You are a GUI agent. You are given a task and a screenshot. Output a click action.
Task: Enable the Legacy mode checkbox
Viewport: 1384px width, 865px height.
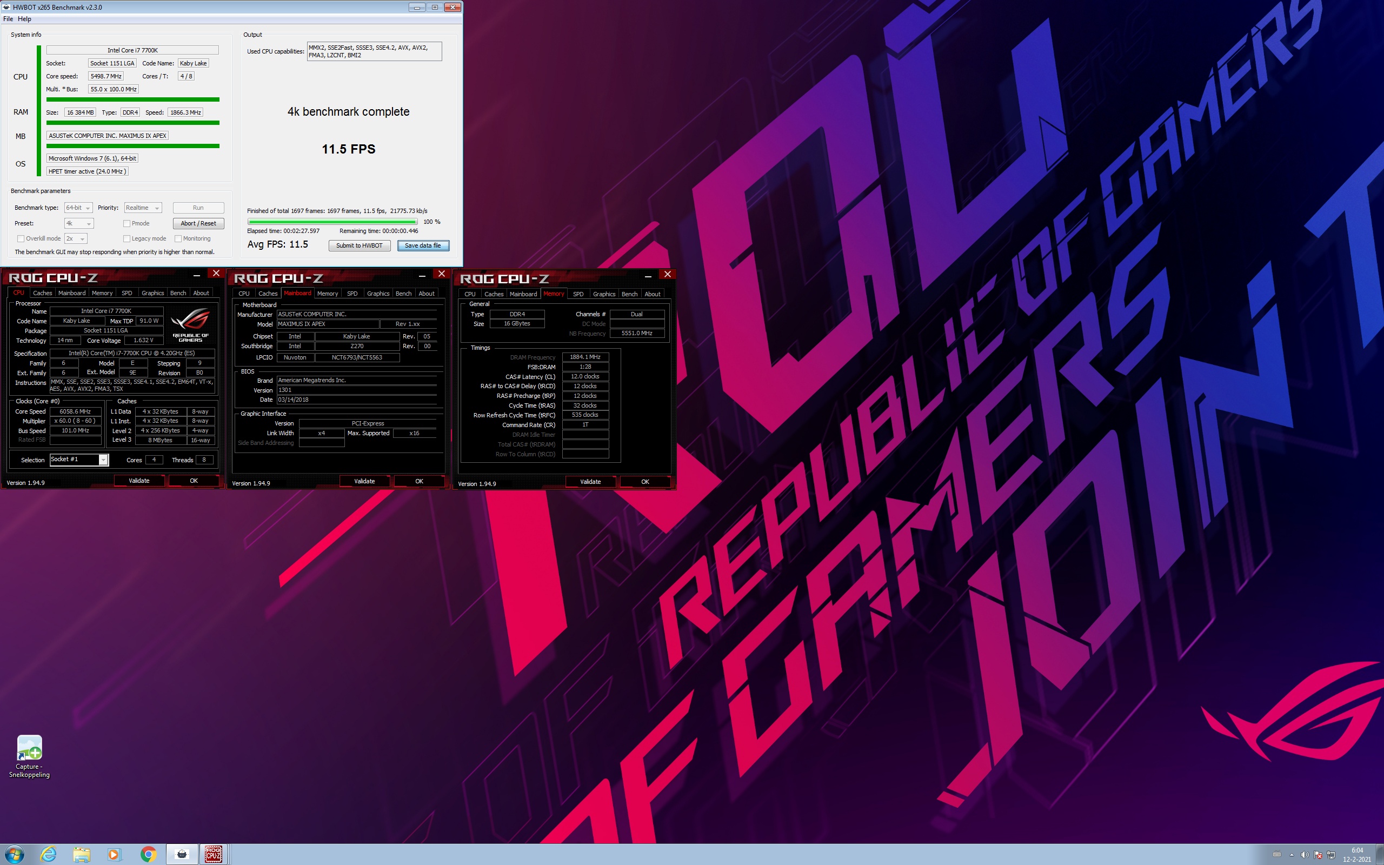coord(127,238)
